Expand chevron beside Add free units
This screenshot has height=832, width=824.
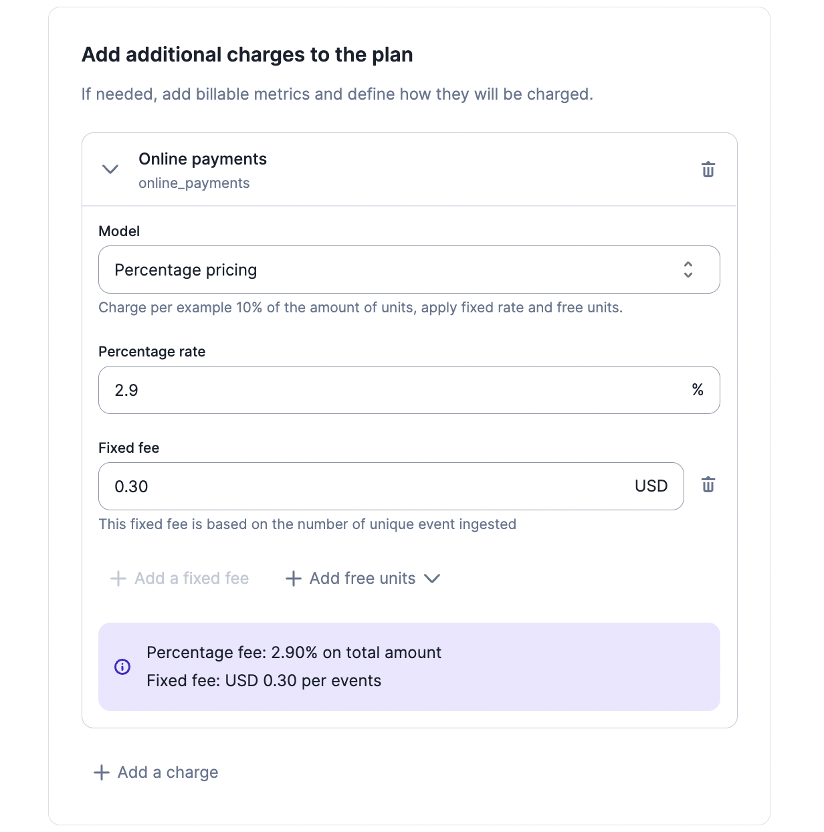(x=432, y=579)
